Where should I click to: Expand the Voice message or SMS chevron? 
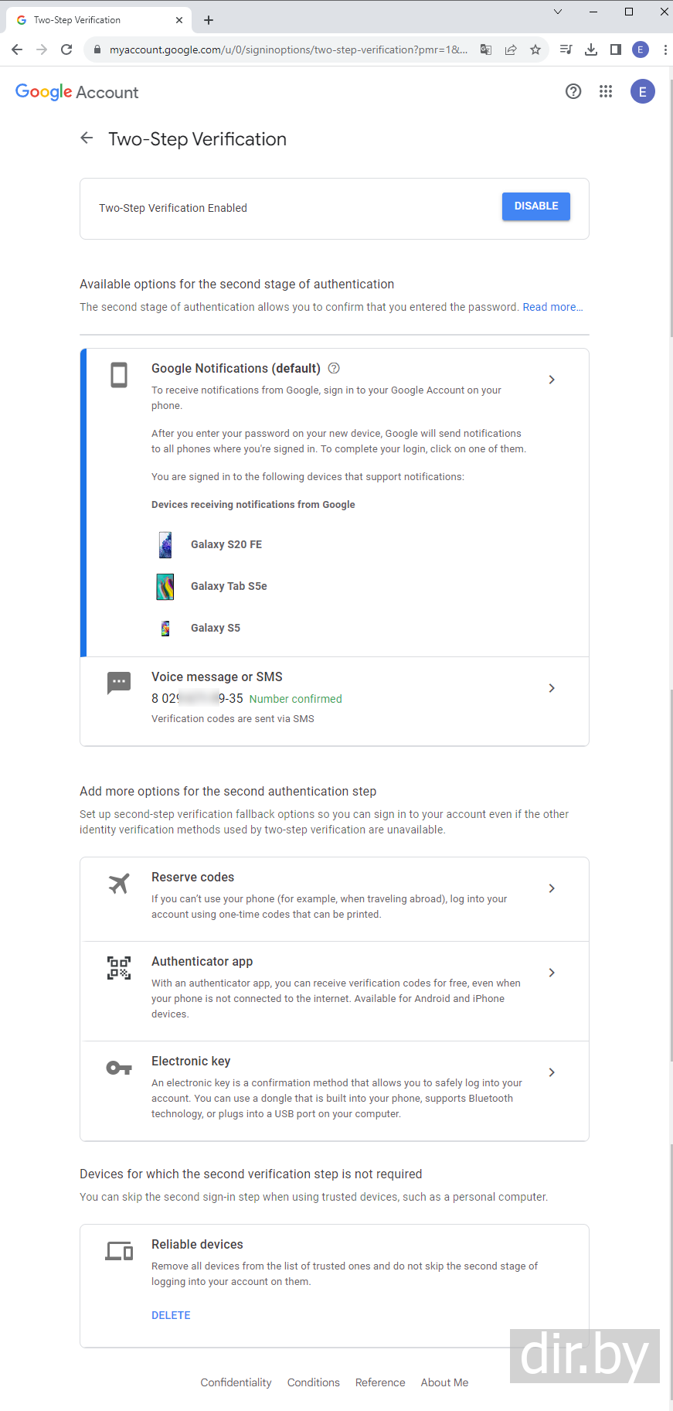point(552,688)
